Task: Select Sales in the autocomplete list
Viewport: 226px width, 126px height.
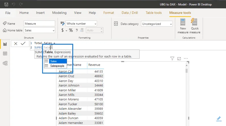Action: [55, 61]
